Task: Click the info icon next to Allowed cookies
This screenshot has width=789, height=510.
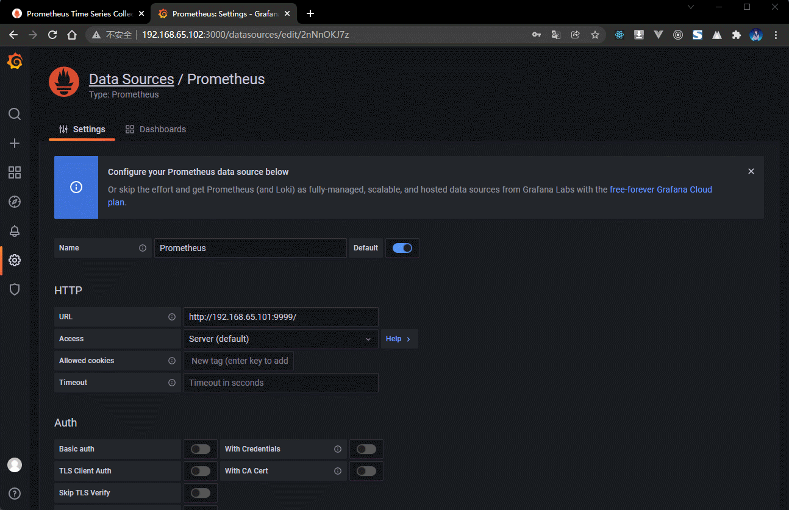Action: (x=172, y=361)
